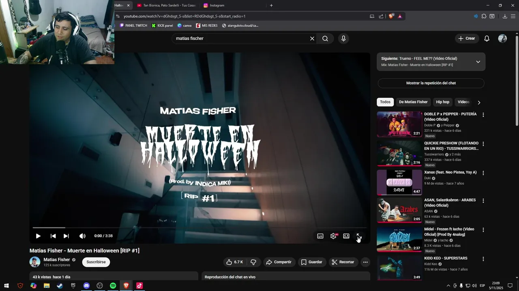Screen dimensions: 519x291
Task: Open the Brave Rewards triangle icon
Action: click(400, 16)
